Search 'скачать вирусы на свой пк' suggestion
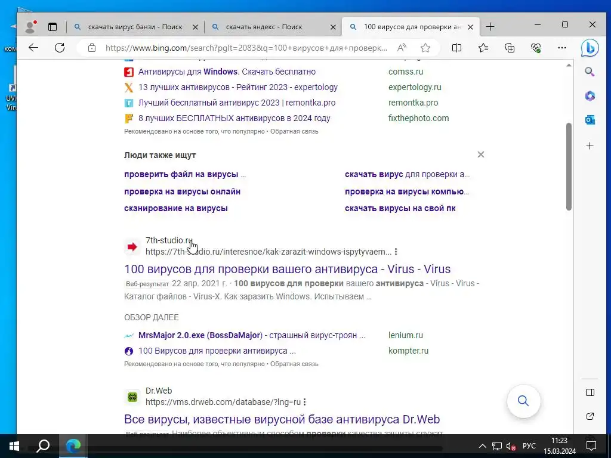This screenshot has width=611, height=458. [x=400, y=208]
